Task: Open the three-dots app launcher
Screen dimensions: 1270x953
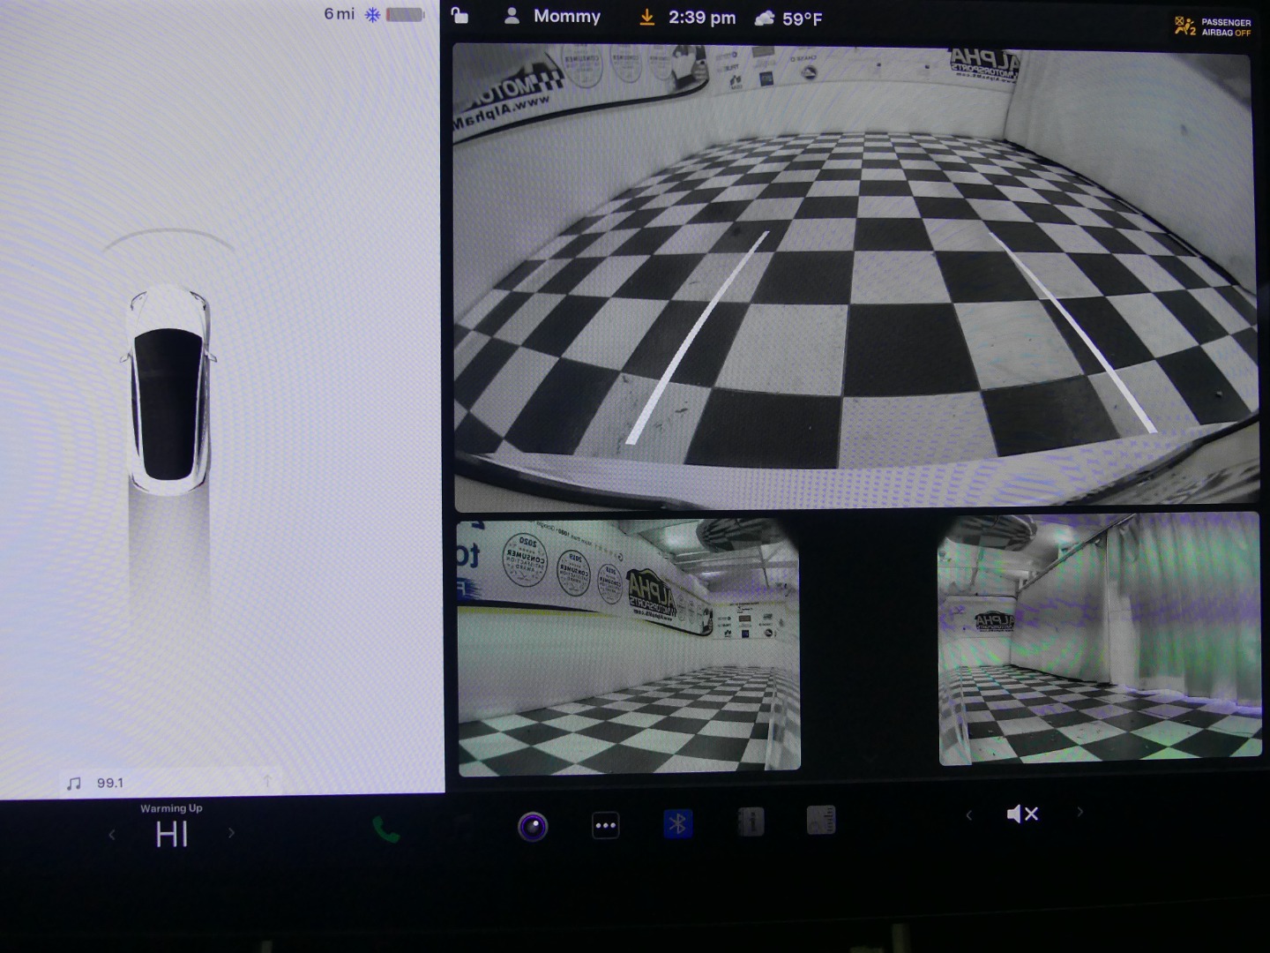Action: (605, 826)
